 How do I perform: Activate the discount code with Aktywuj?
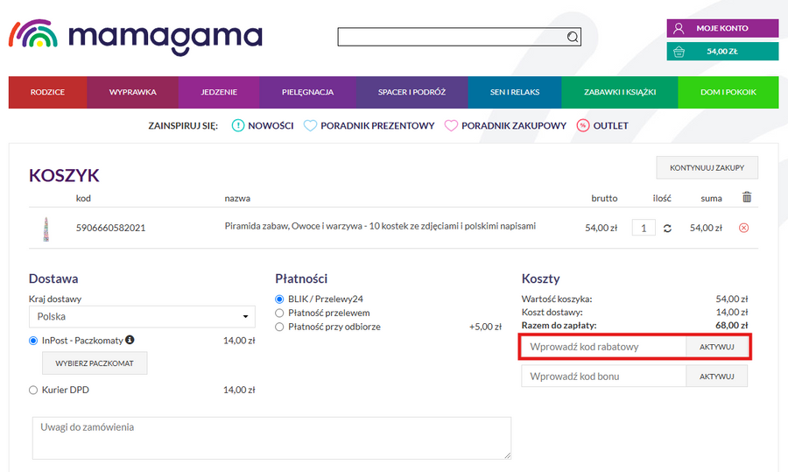pyautogui.click(x=716, y=348)
